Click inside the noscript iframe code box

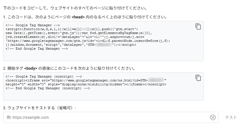click(x=103, y=95)
